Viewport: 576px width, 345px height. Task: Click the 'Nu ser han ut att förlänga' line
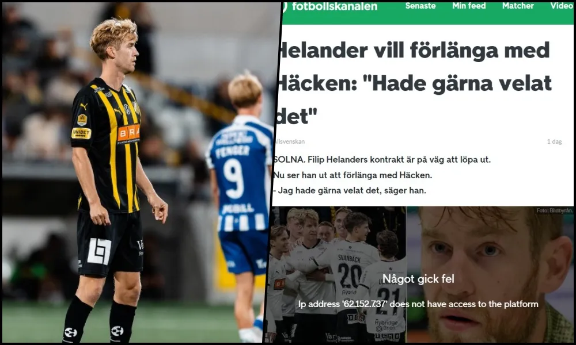tap(353, 175)
